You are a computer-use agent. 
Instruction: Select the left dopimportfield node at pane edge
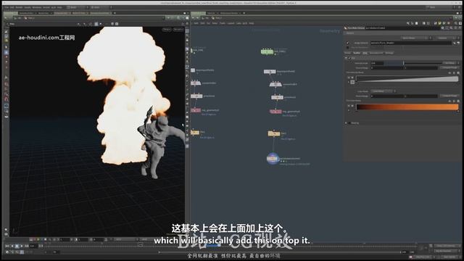(193, 70)
